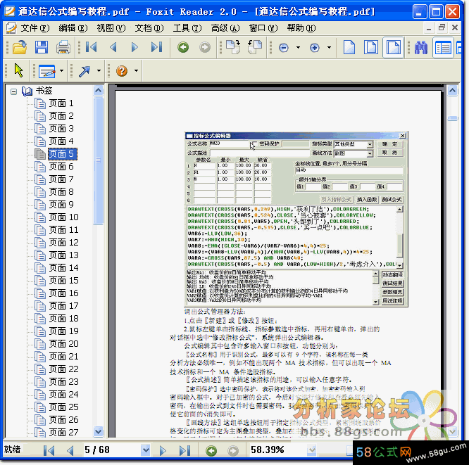469x465 pixels.
Task: Click the Open file folder icon
Action: coord(20,48)
